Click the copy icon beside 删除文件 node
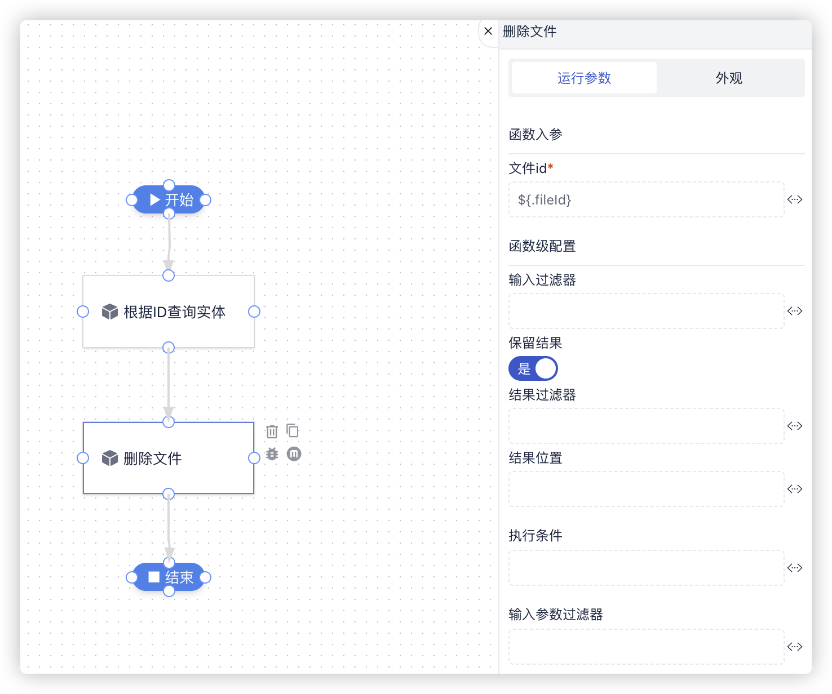The height and width of the screenshot is (694, 832). tap(293, 431)
